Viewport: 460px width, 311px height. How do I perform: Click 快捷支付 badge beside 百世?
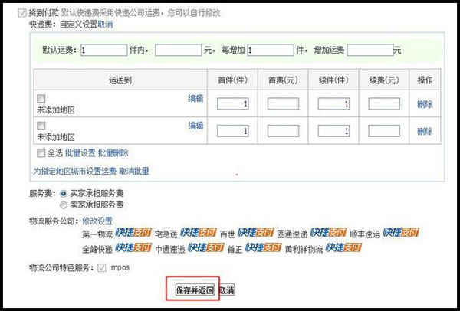pyautogui.click(x=255, y=232)
